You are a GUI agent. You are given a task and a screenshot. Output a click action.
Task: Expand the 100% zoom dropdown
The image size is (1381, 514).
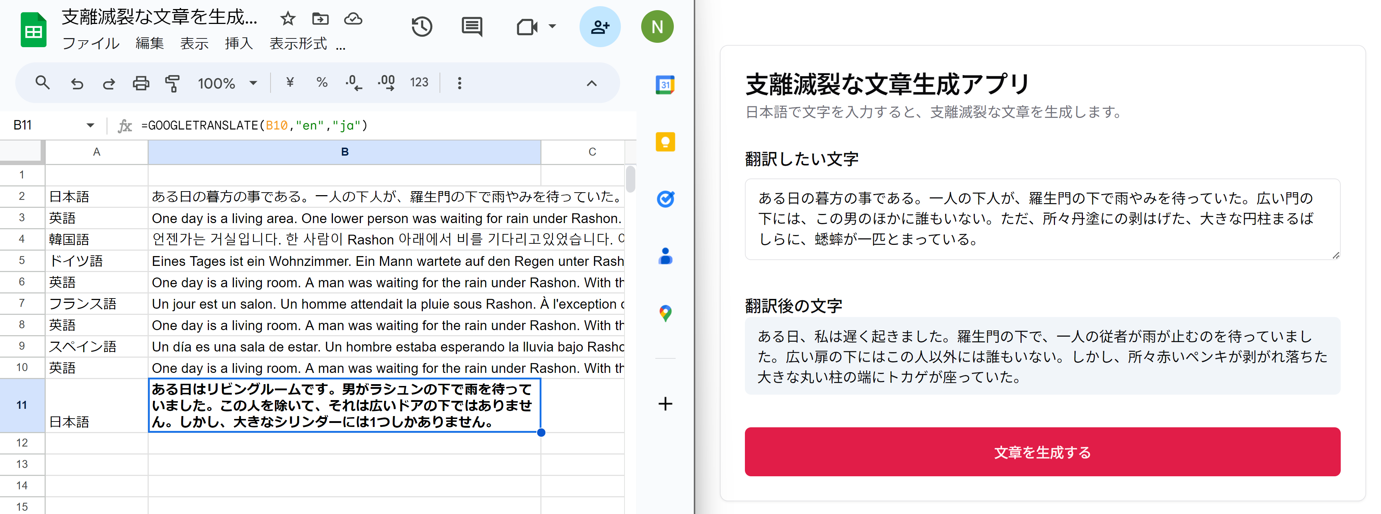coord(253,83)
